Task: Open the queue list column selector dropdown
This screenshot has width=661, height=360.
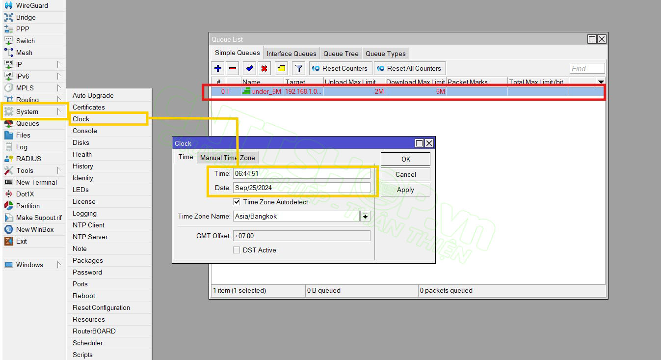Action: click(601, 82)
